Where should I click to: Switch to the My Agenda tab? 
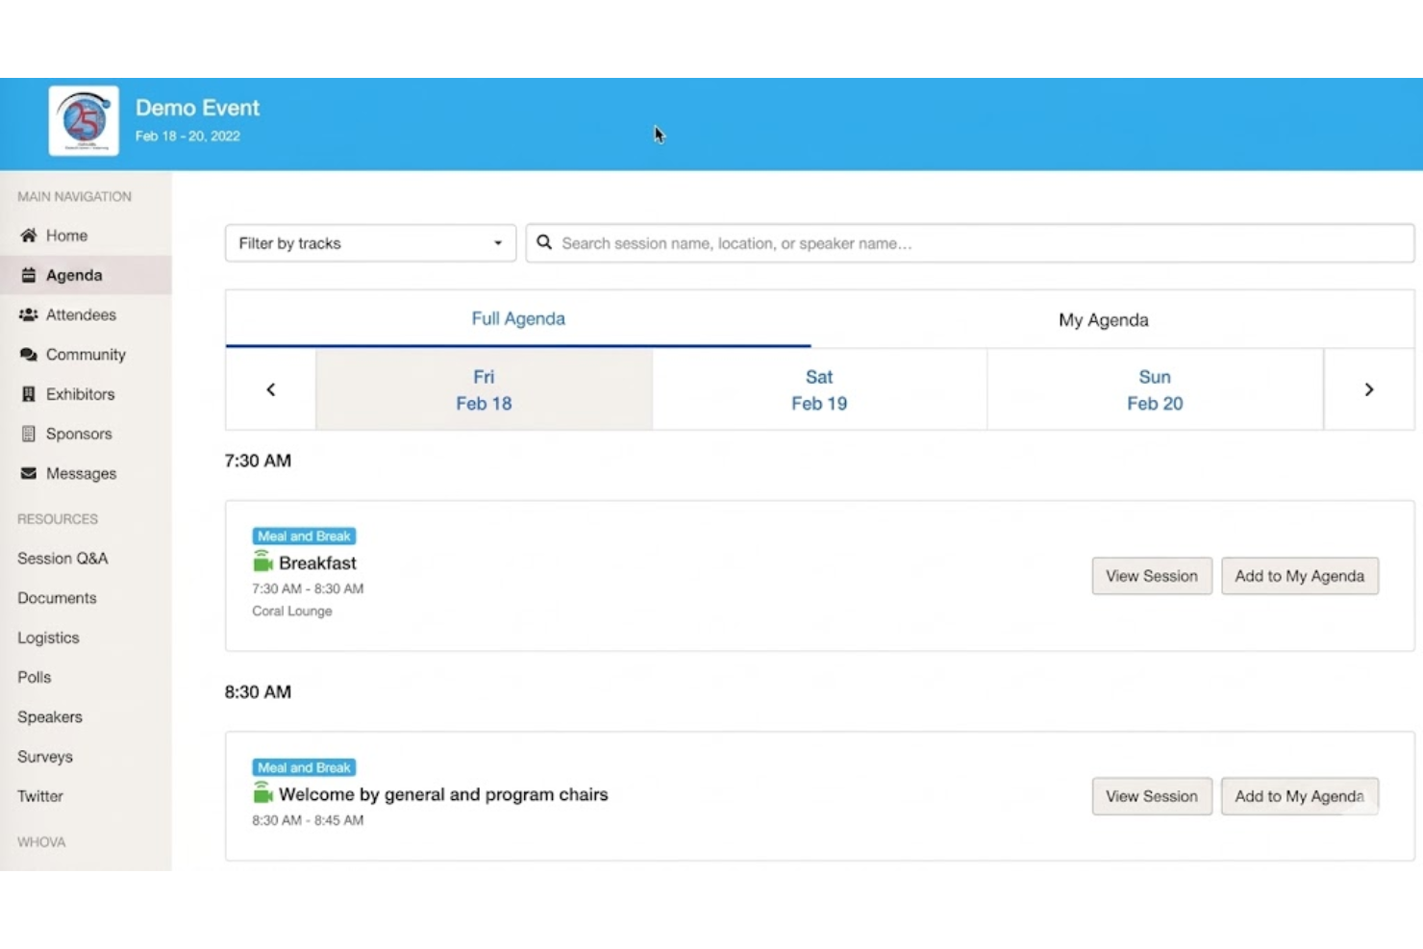(x=1102, y=318)
